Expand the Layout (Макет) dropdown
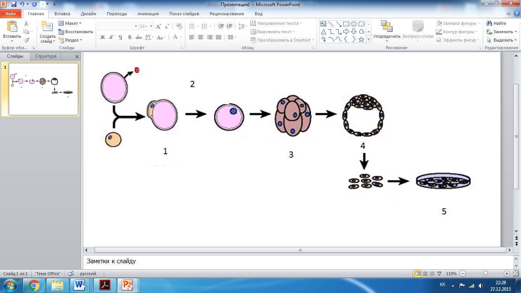This screenshot has height=293, width=521. pyautogui.click(x=80, y=23)
